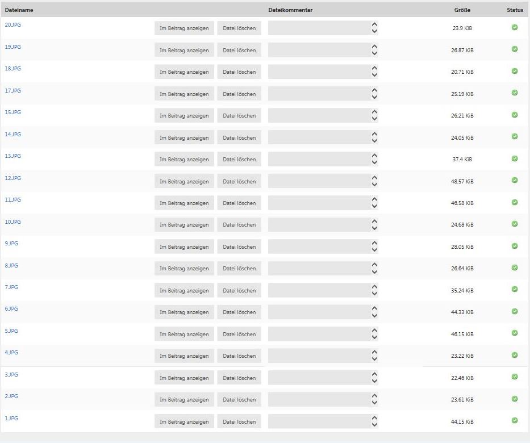Click the file comment field for 8.JPG
Screen dimensions: 530x443
tap(318, 269)
